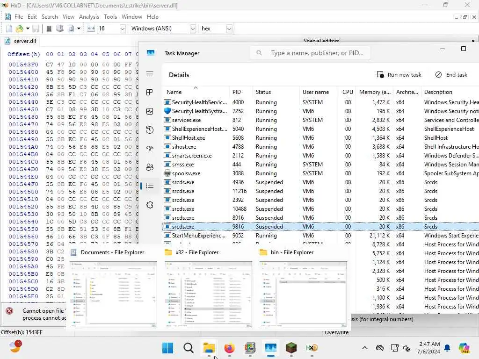Open HxD File menu
479x359 pixels.
coord(19,17)
